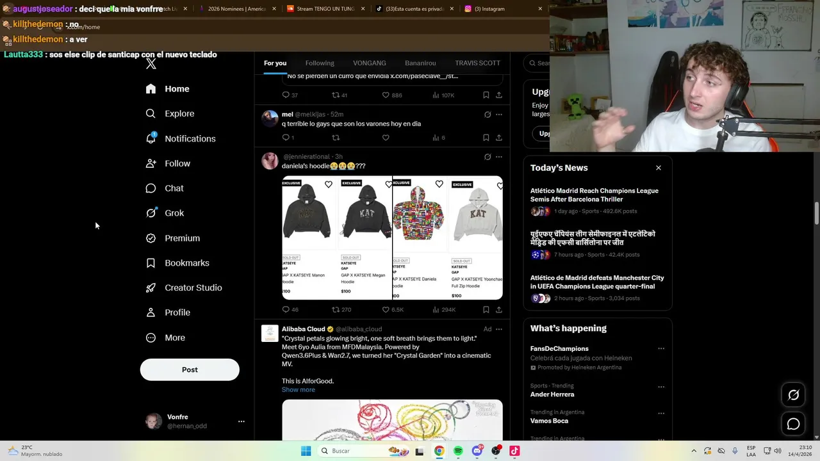Open Explore from the sidebar
Image resolution: width=820 pixels, height=461 pixels.
[x=170, y=113]
